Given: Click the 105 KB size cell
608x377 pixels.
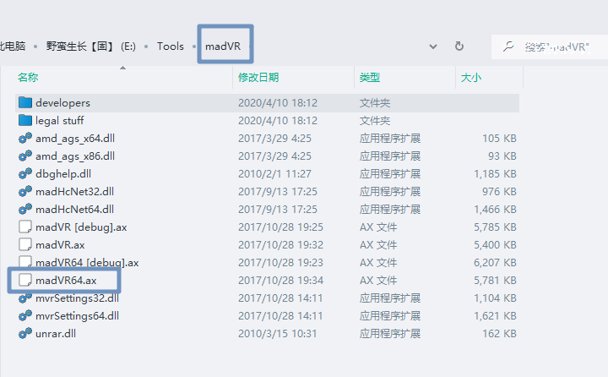Looking at the screenshot, I should [499, 139].
